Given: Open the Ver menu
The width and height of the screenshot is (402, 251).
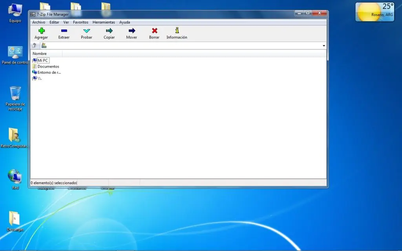Looking at the screenshot, I should (66, 22).
